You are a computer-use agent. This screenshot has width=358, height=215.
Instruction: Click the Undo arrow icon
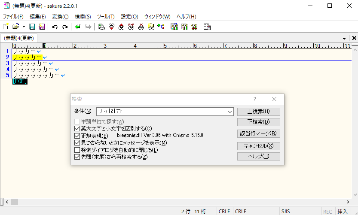55,27
